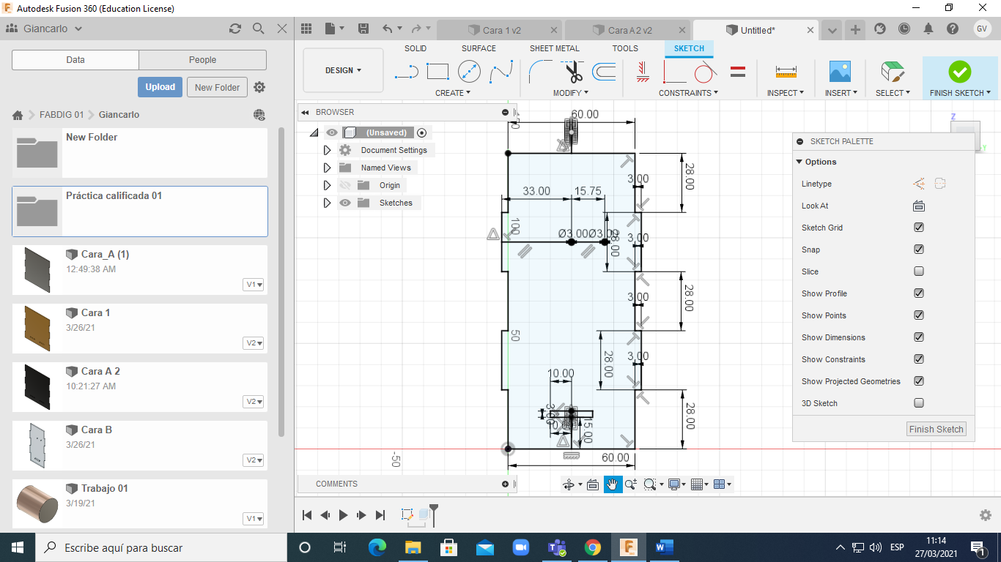Click the Measure ruler icon

[x=786, y=72]
